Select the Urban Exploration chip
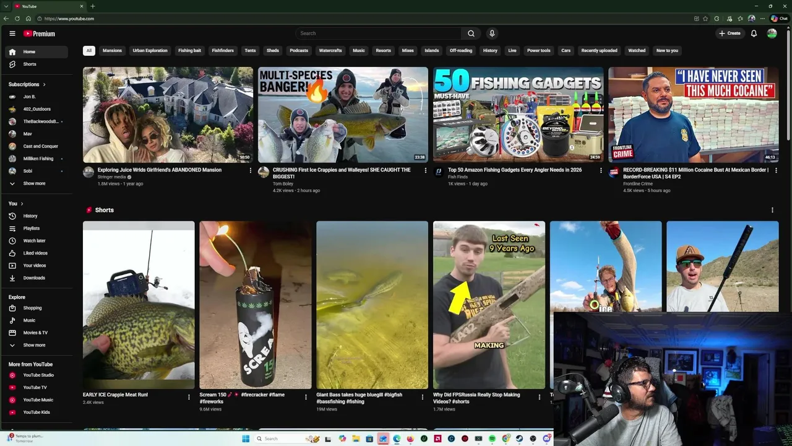Image resolution: width=792 pixels, height=446 pixels. [150, 51]
